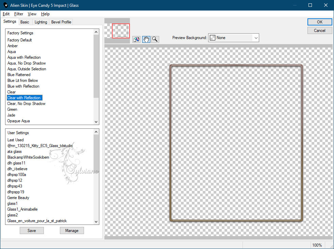Screen dimensions: 334x249
Task: Switch to the Bevel Profile tab
Action: pyautogui.click(x=61, y=22)
